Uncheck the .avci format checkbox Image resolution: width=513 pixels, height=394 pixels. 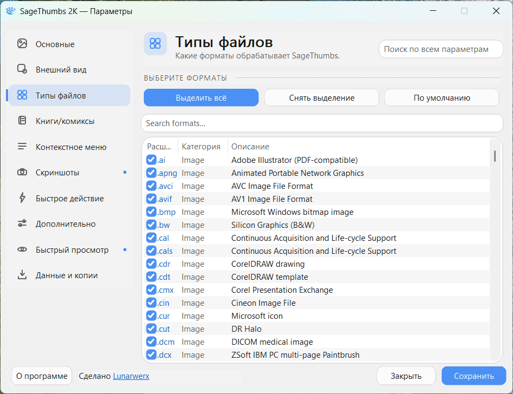tap(151, 186)
